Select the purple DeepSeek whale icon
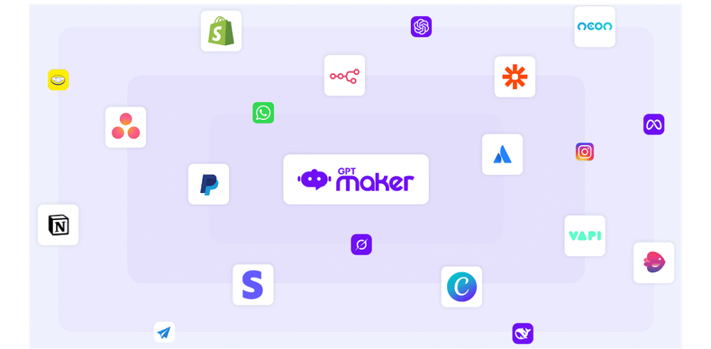Screen dimensions: 711x349 pyautogui.click(x=523, y=334)
